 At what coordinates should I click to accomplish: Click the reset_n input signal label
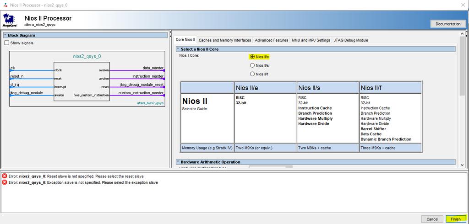(17, 76)
